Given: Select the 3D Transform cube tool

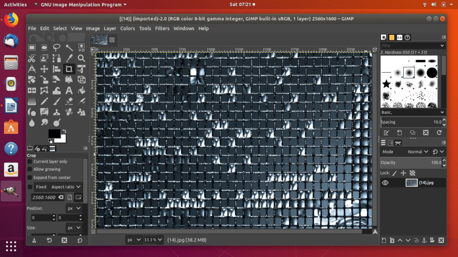Looking at the screenshot, I should [x=82, y=79].
